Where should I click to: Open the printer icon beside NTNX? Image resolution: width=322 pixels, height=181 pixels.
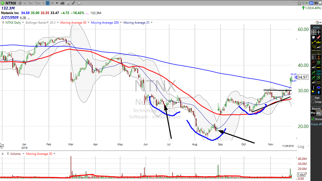click(x=20, y=3)
